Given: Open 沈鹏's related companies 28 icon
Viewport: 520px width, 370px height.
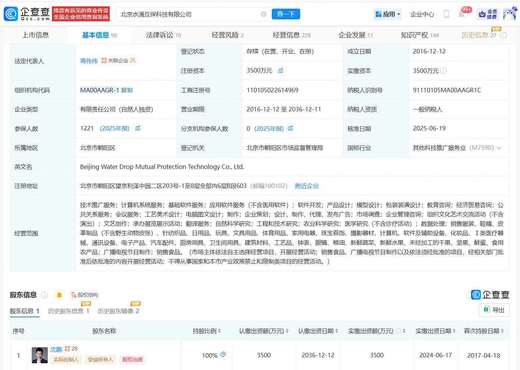Looking at the screenshot, I should pyautogui.click(x=71, y=349).
